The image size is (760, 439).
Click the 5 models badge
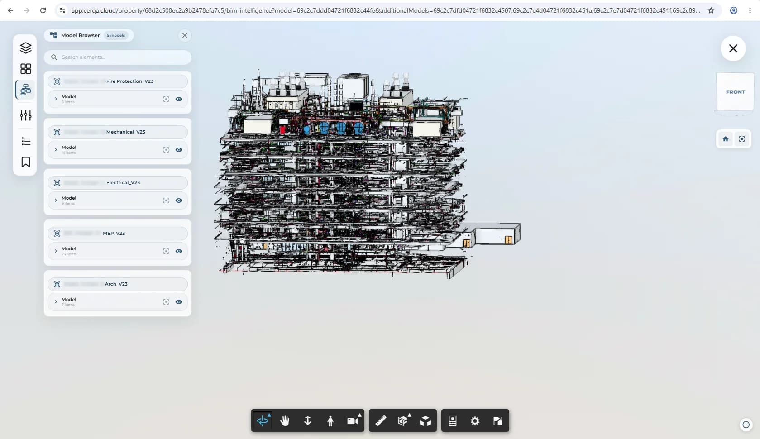(x=116, y=35)
